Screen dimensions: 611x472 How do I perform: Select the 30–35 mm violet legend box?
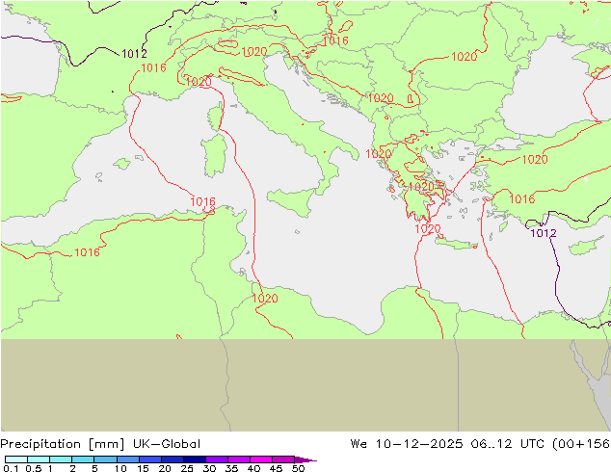point(216,459)
